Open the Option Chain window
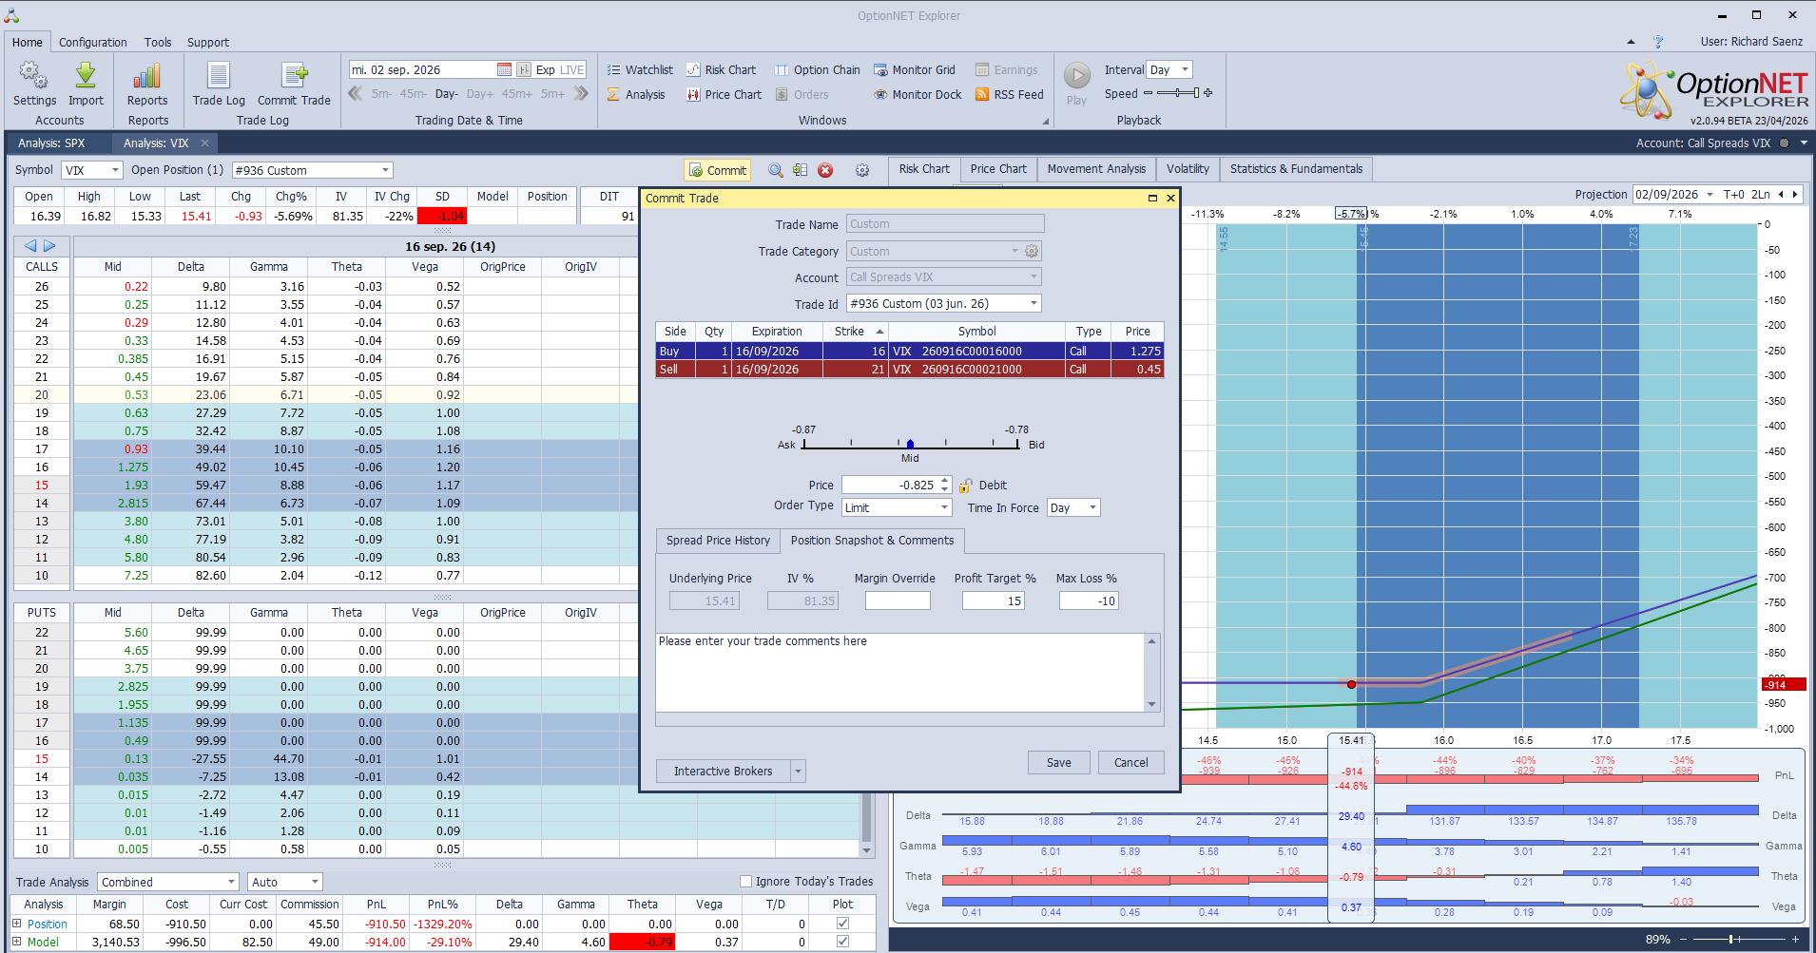 [817, 69]
